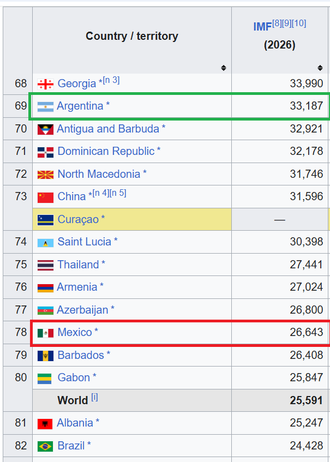Screen dimensions: 330x462
Task: Select rank number 69
Action: [21, 106]
